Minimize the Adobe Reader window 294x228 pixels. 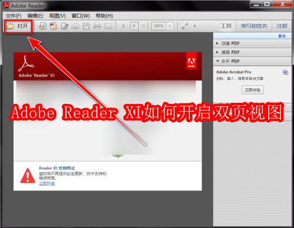pos(256,4)
